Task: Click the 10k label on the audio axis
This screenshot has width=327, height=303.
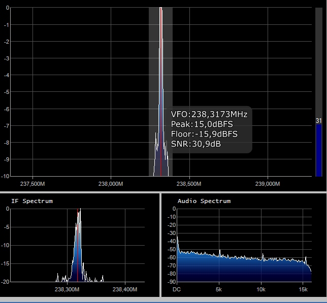Action: [x=261, y=289]
